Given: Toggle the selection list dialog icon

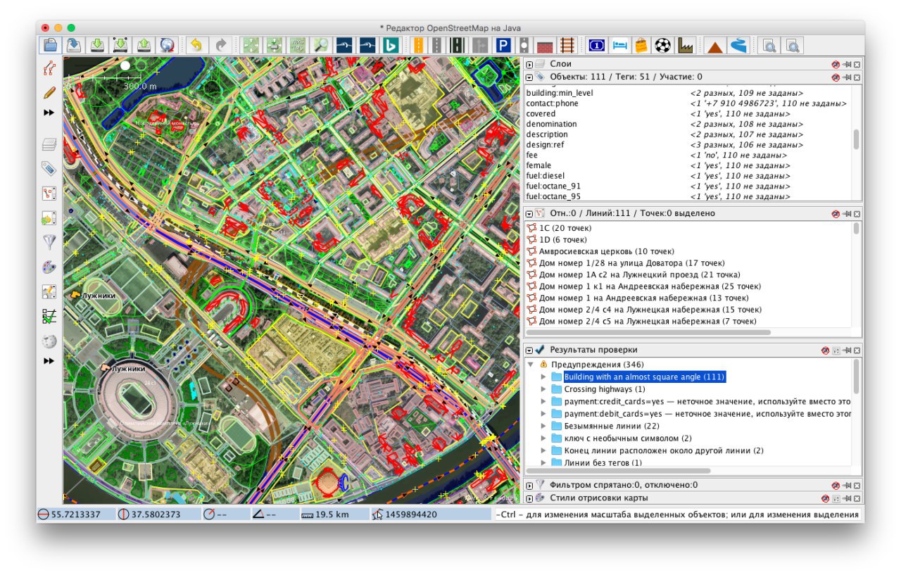Looking at the screenshot, I should coord(49,194).
